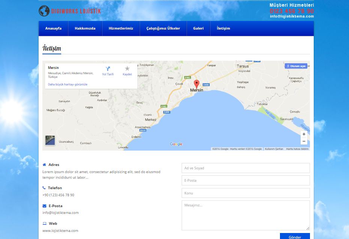Click the Tarsus label on the map
Viewport: 349px width, 239px height.
pos(242,66)
